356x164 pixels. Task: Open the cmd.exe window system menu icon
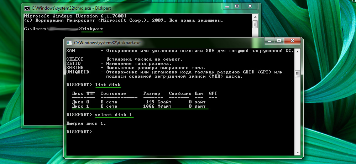click(x=27, y=7)
